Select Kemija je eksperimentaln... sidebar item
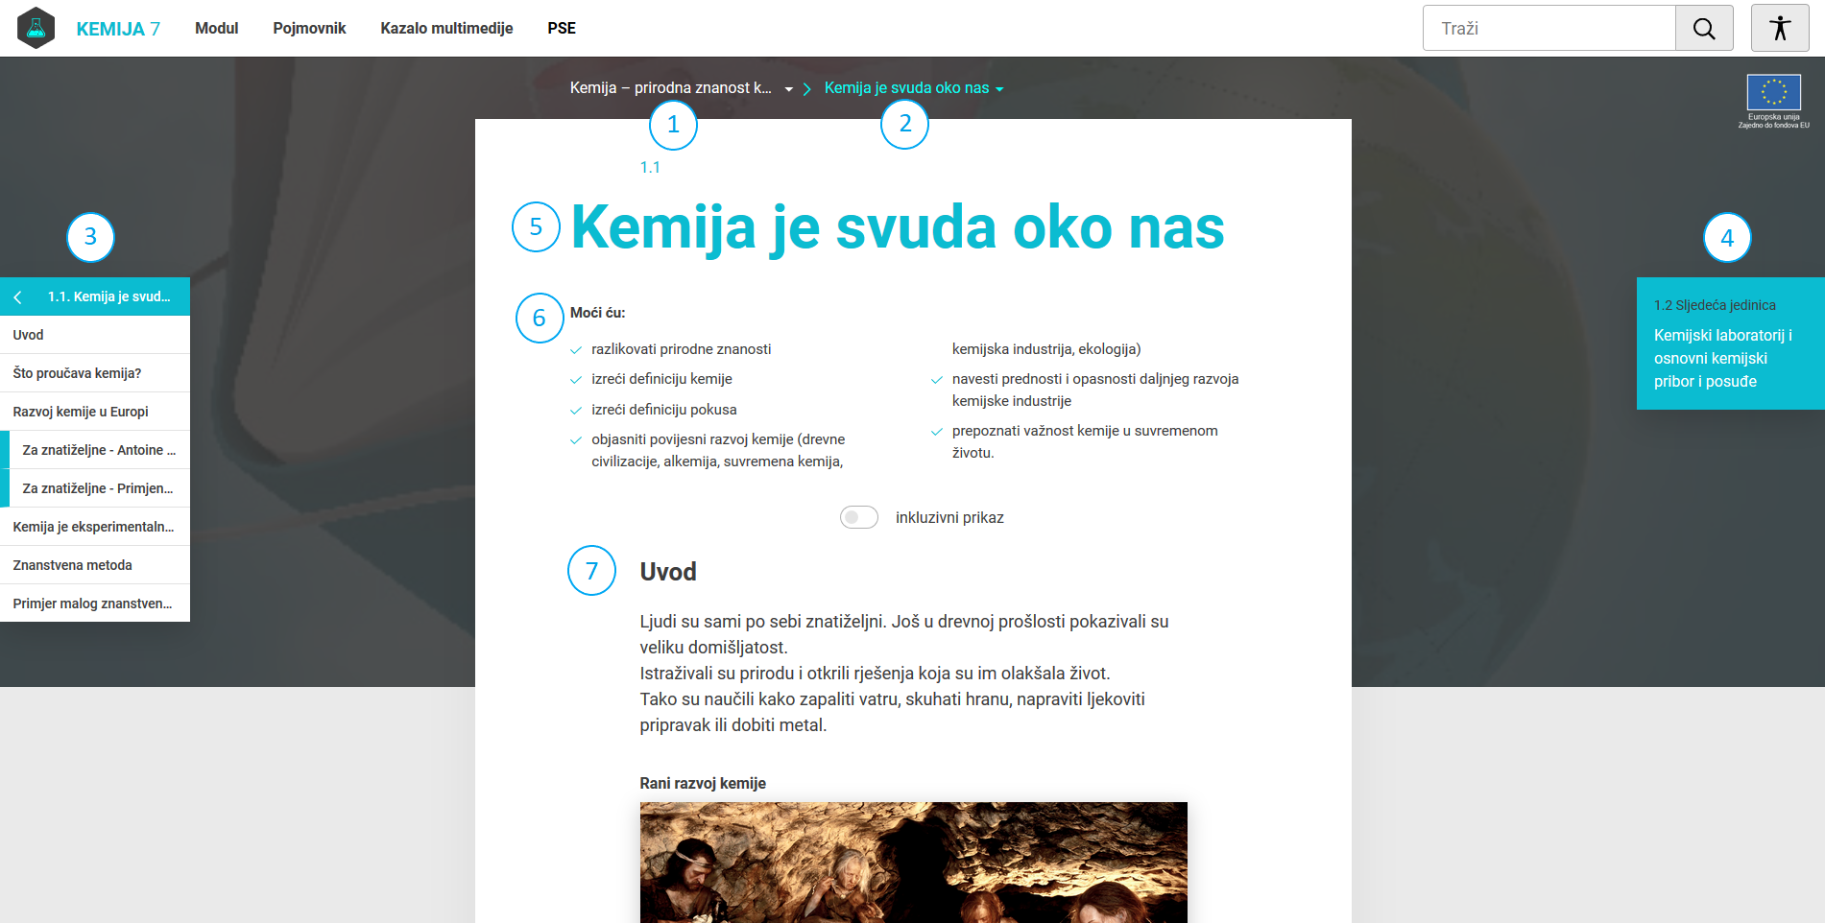1825x923 pixels. [95, 527]
